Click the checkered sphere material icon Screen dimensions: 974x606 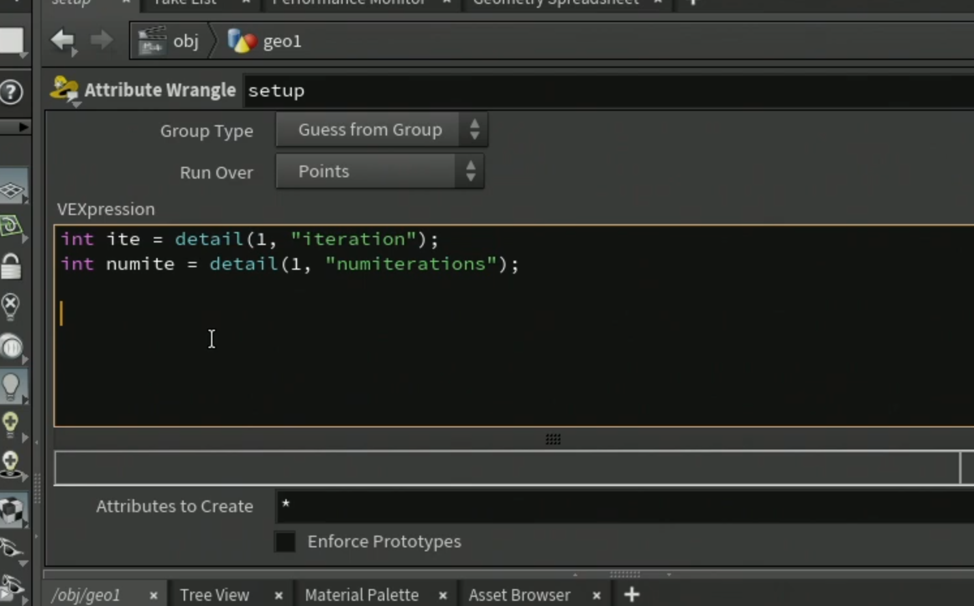pyautogui.click(x=12, y=511)
